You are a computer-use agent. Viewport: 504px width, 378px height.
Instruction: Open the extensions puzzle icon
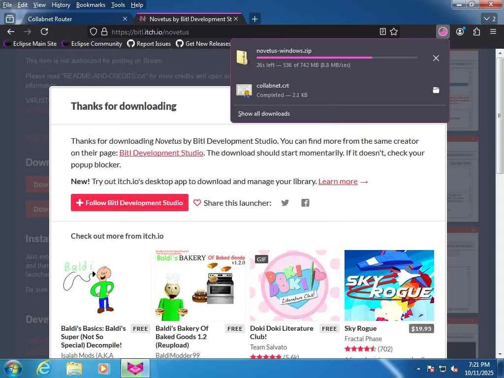pyautogui.click(x=476, y=31)
